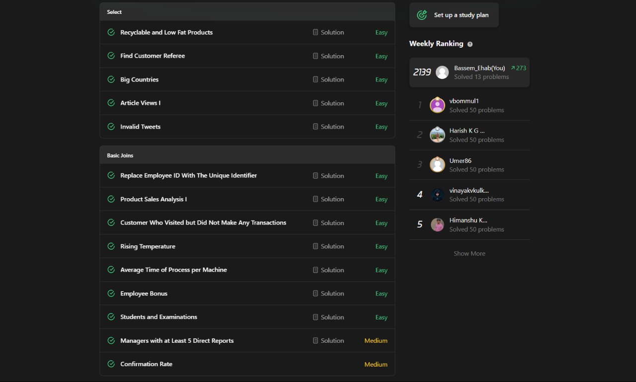Click solved checkmark beside Article Views I
The height and width of the screenshot is (382, 636).
click(111, 103)
